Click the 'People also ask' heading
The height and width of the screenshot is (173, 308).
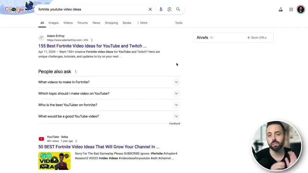point(54,72)
